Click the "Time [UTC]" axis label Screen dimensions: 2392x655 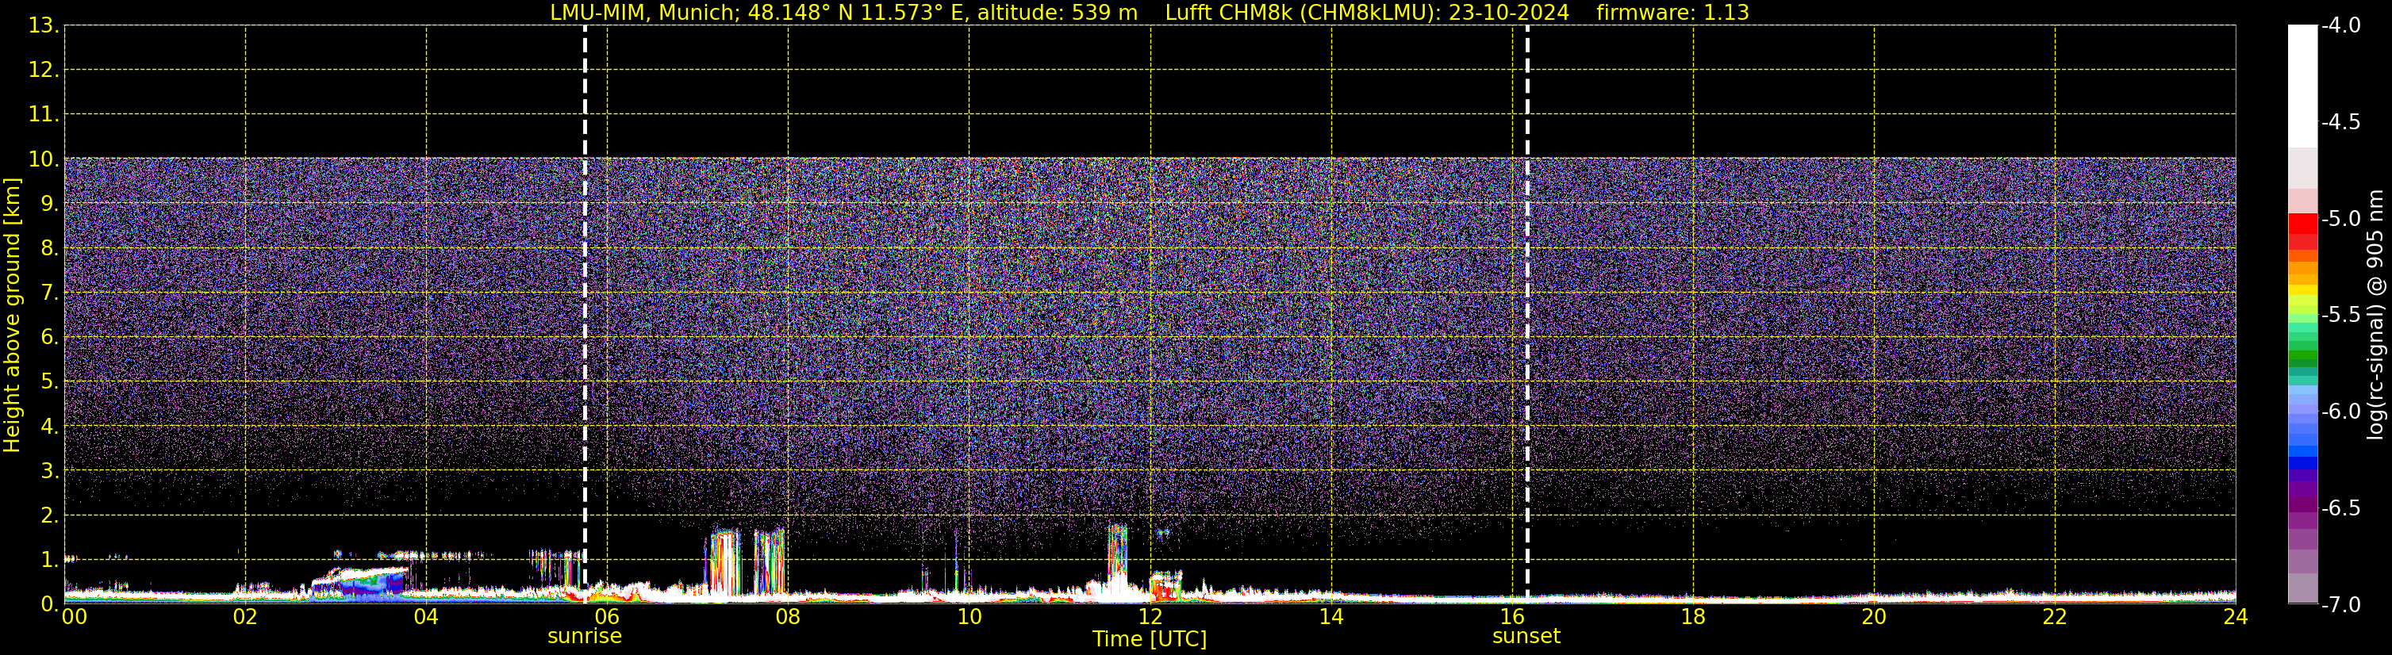[x=1150, y=639]
